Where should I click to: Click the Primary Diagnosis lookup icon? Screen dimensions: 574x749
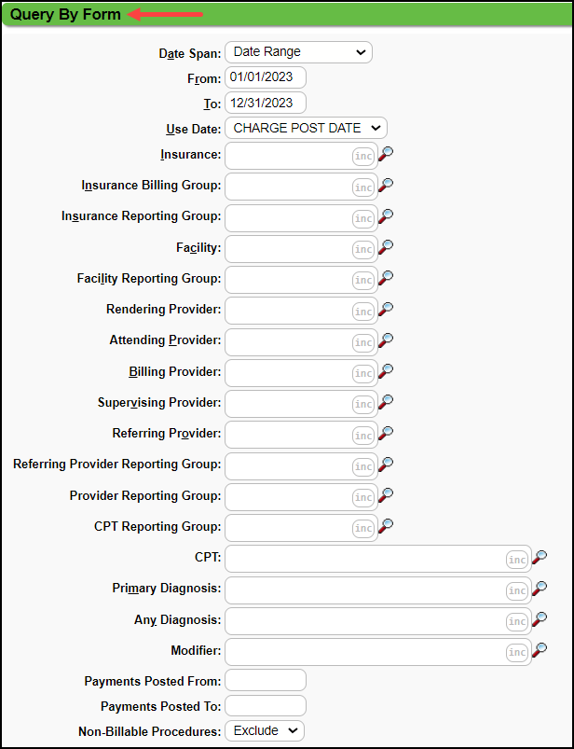coord(539,589)
